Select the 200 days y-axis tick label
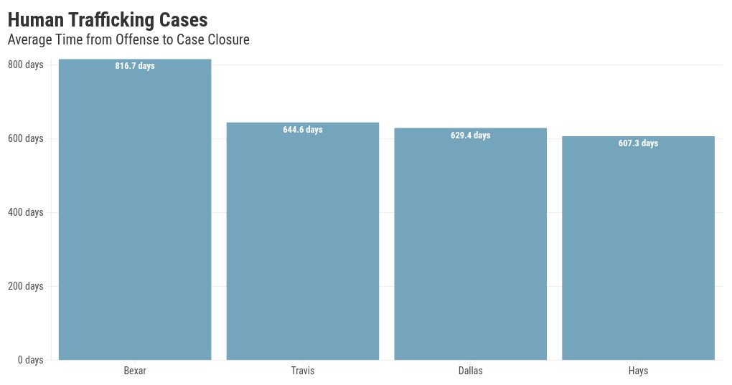The height and width of the screenshot is (385, 732). click(x=26, y=286)
